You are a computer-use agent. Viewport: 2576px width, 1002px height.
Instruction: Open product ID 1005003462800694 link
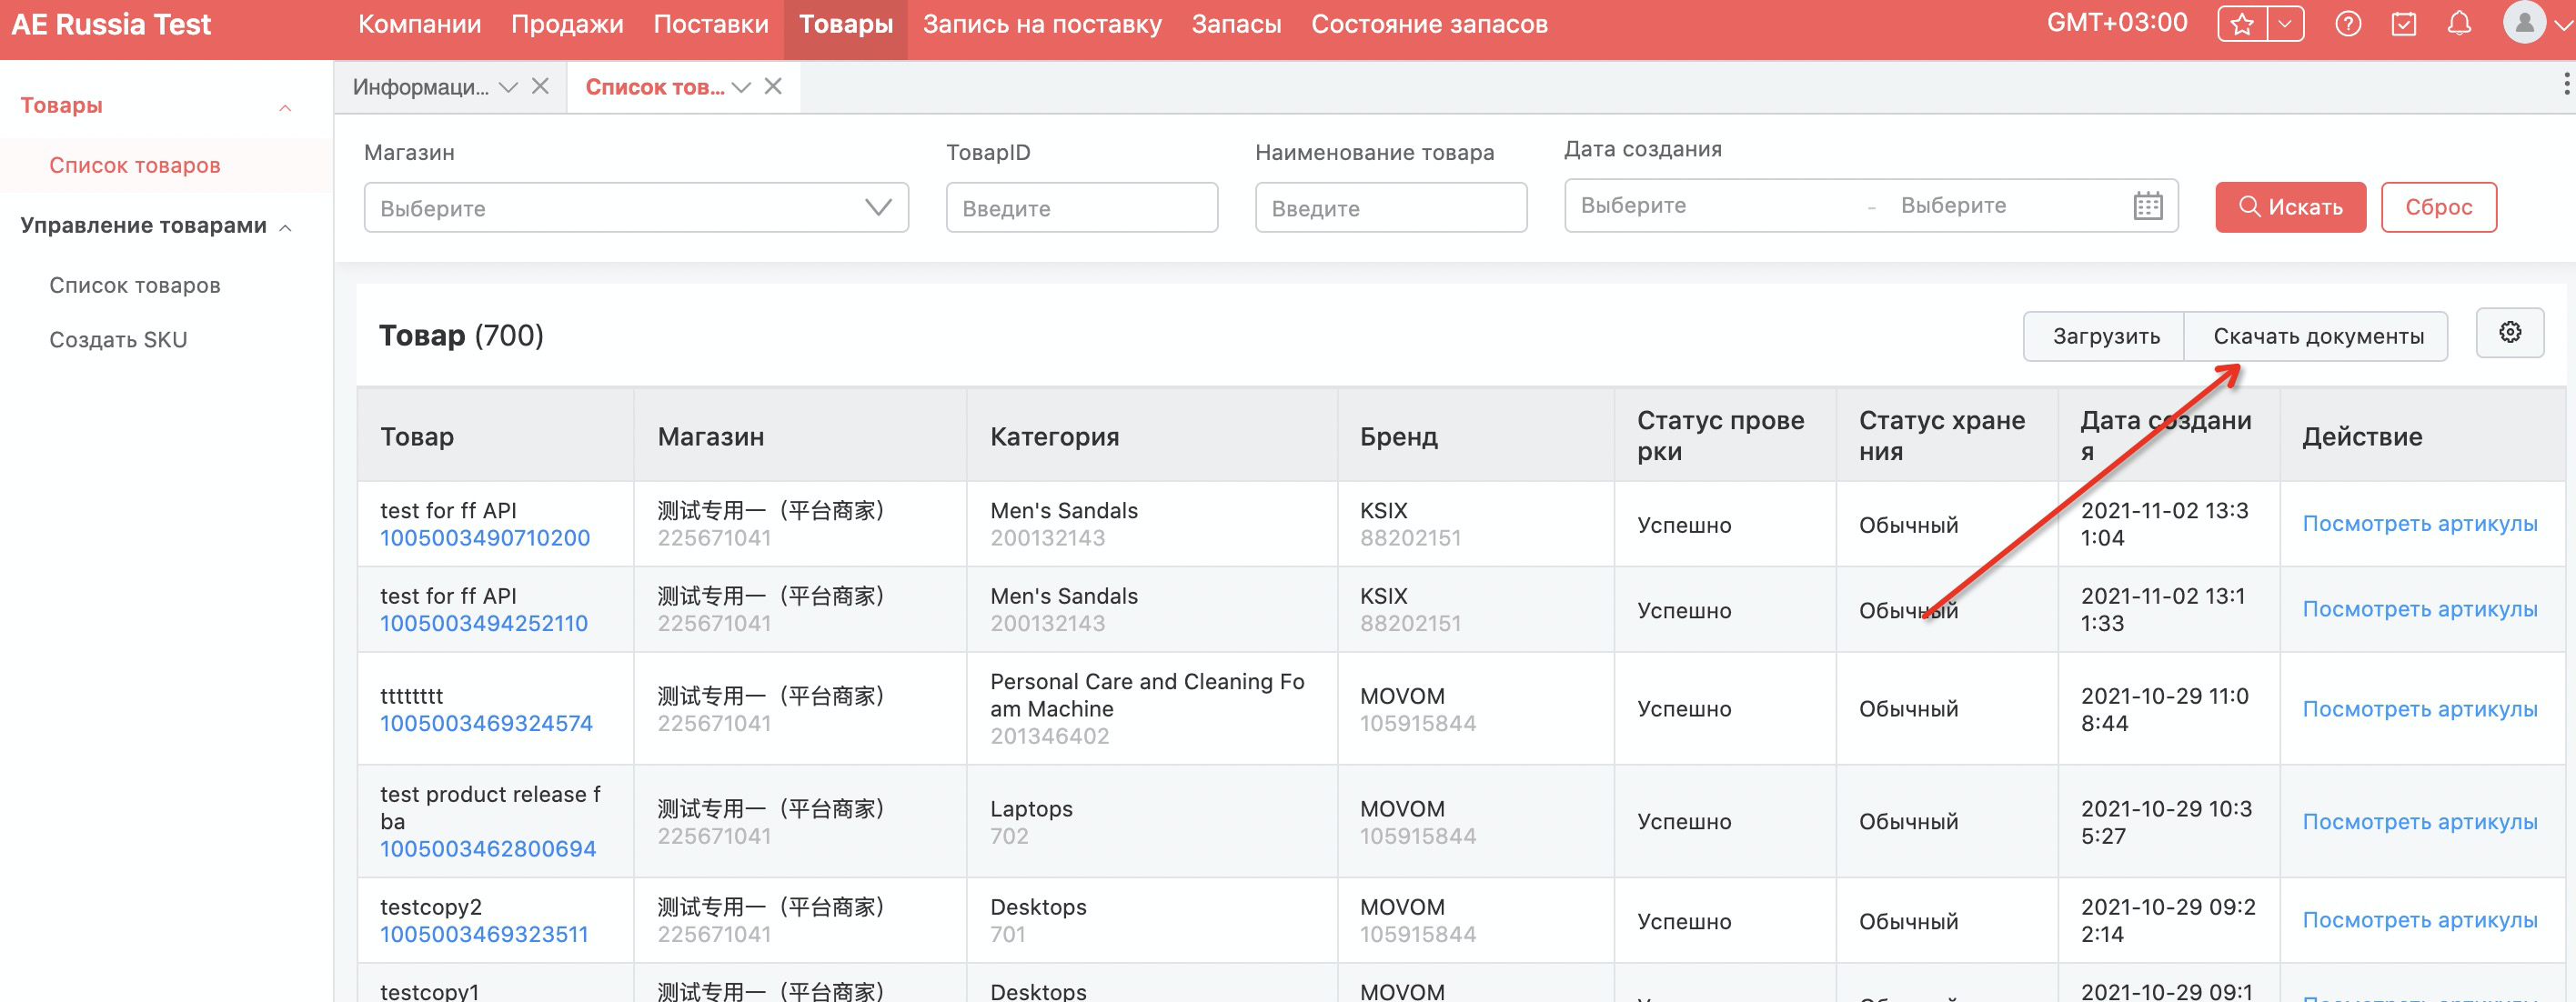click(487, 848)
